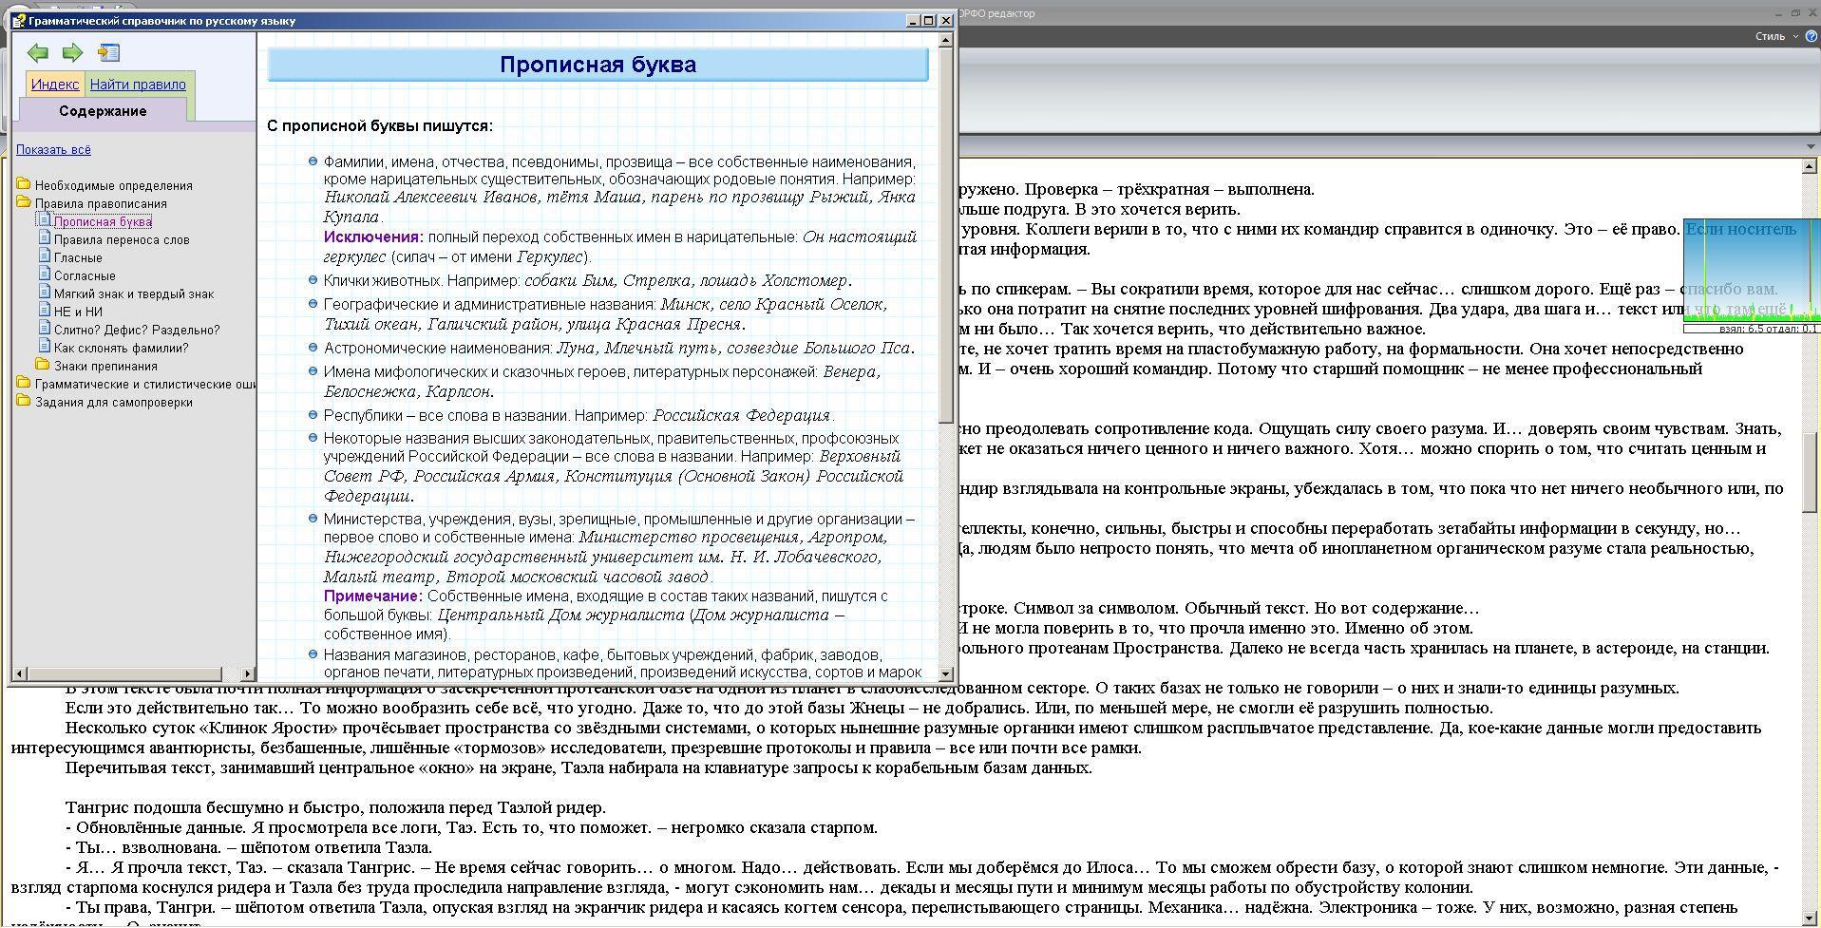
Task: Click the hide navigation pane icon
Action: [x=109, y=53]
